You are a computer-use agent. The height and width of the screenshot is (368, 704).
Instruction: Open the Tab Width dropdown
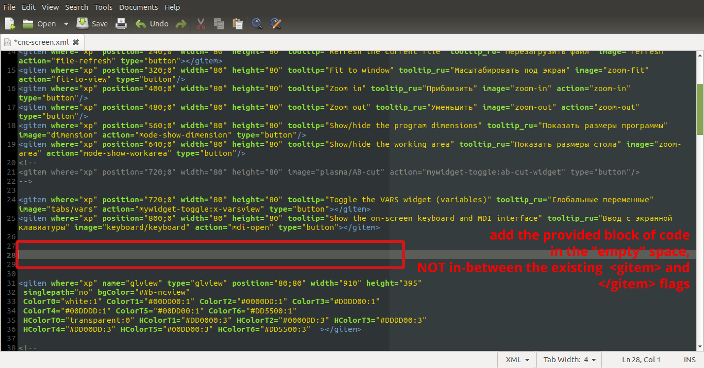pos(569,359)
